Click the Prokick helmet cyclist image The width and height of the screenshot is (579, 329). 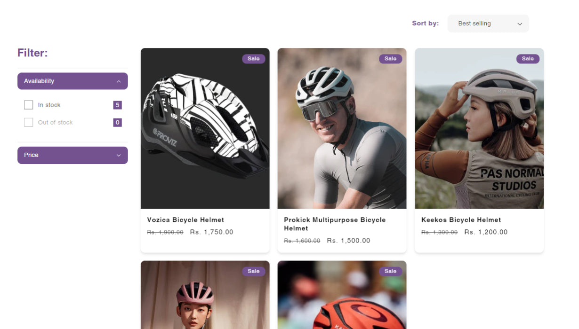coord(342,128)
